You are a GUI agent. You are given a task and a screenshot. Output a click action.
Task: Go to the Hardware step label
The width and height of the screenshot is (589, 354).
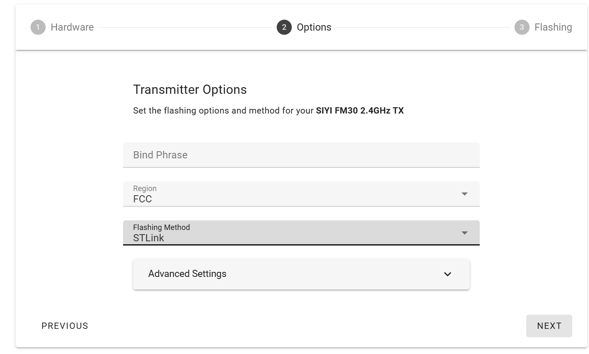(72, 27)
